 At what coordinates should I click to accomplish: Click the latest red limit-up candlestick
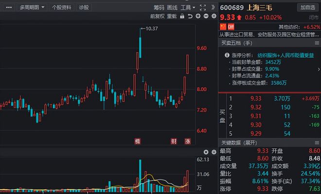(x=187, y=64)
